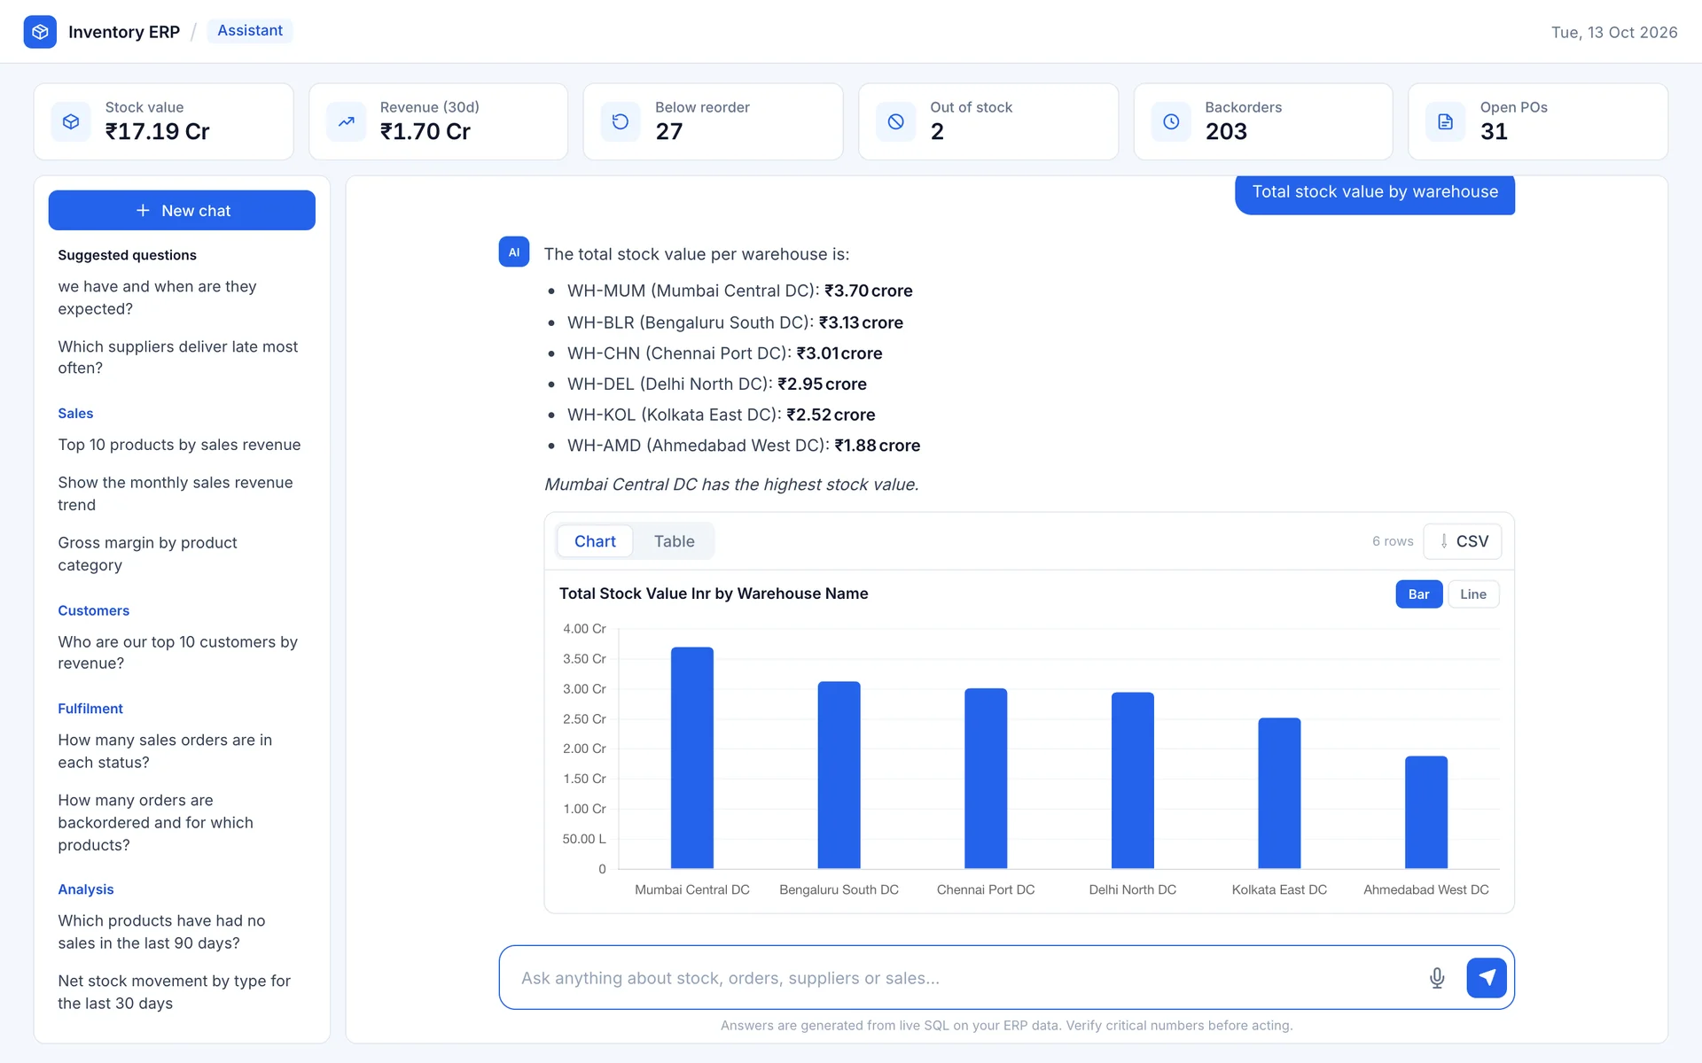Start a New chat
Screen dimensions: 1702x1063
tap(182, 211)
